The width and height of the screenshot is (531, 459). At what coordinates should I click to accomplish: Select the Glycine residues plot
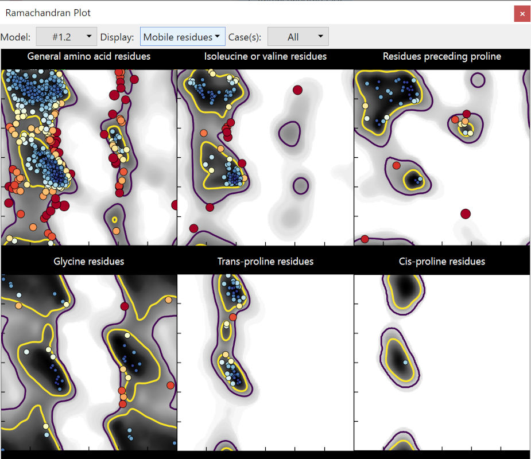coord(89,362)
